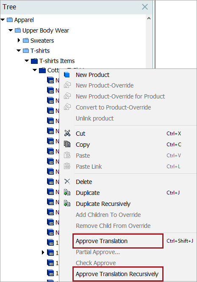Collapse the Apparel tree node
The image size is (197, 282).
[x=3, y=20]
